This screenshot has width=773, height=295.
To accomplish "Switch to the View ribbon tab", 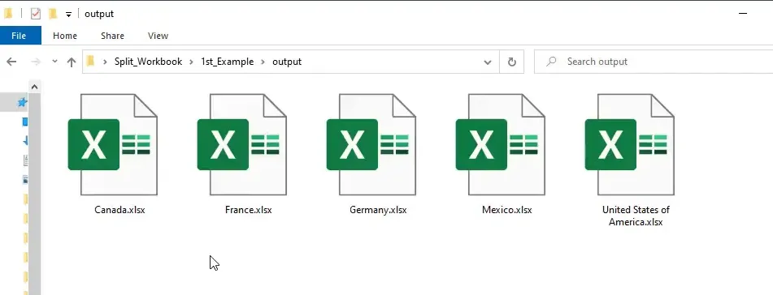I will (x=158, y=36).
